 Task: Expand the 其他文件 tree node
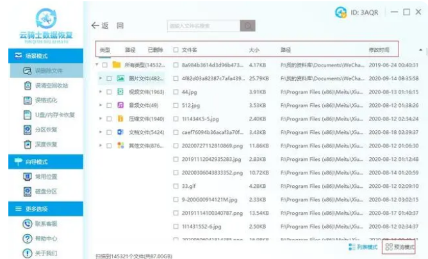(101, 146)
